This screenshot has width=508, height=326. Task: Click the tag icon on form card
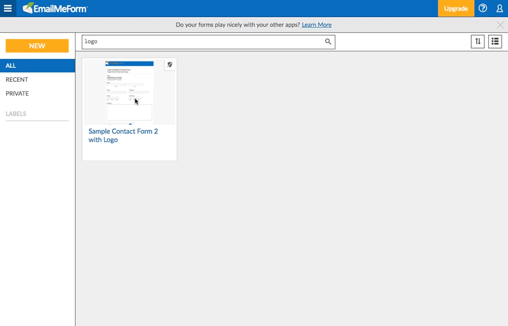tap(170, 65)
